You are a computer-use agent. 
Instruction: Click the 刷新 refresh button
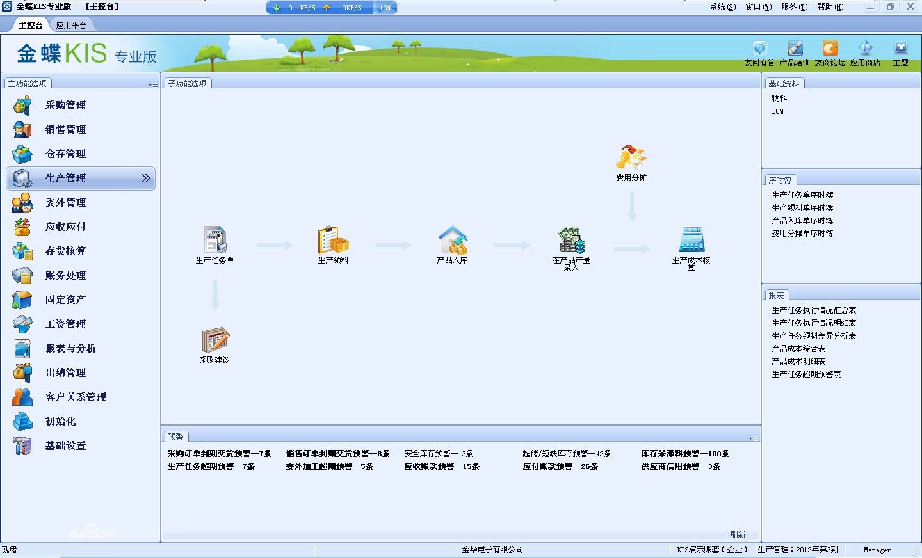(x=738, y=535)
